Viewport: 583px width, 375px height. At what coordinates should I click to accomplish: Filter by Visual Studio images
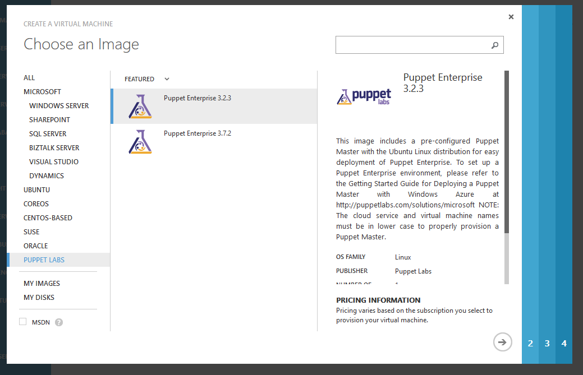pos(54,162)
